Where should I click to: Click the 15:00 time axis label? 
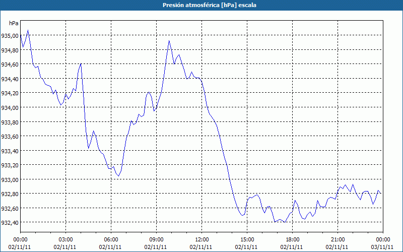247,240
